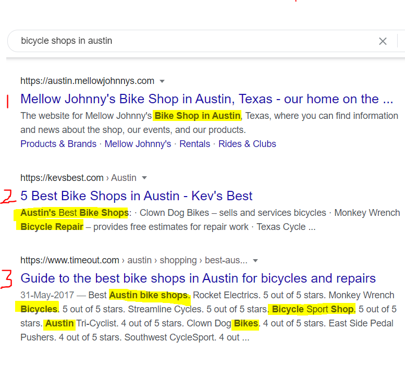
Task: Click the https://kevsbest.com › Austin breadcrumb
Action: 78,178
